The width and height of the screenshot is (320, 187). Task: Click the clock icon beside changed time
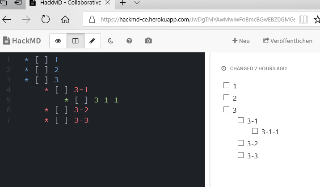[x=223, y=68]
